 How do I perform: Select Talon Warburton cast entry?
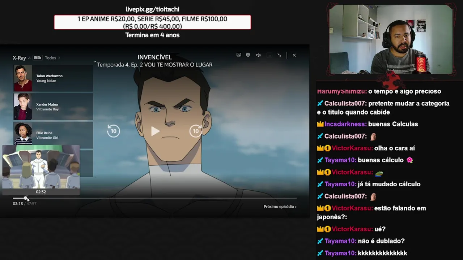click(53, 78)
